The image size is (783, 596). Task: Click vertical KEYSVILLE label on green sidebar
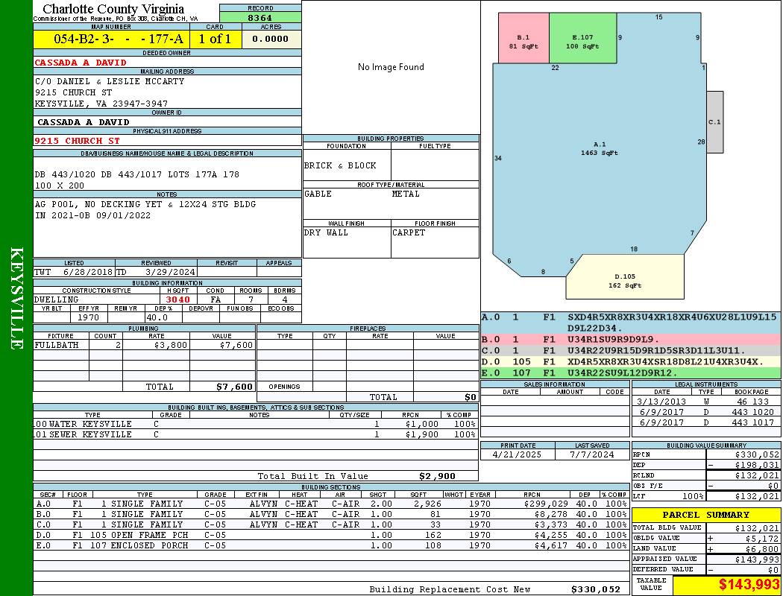(16, 298)
